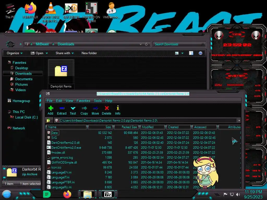This screenshot has height=200, width=267.
Task: Open the 7-Zip Favorites menu
Action: (x=83, y=101)
